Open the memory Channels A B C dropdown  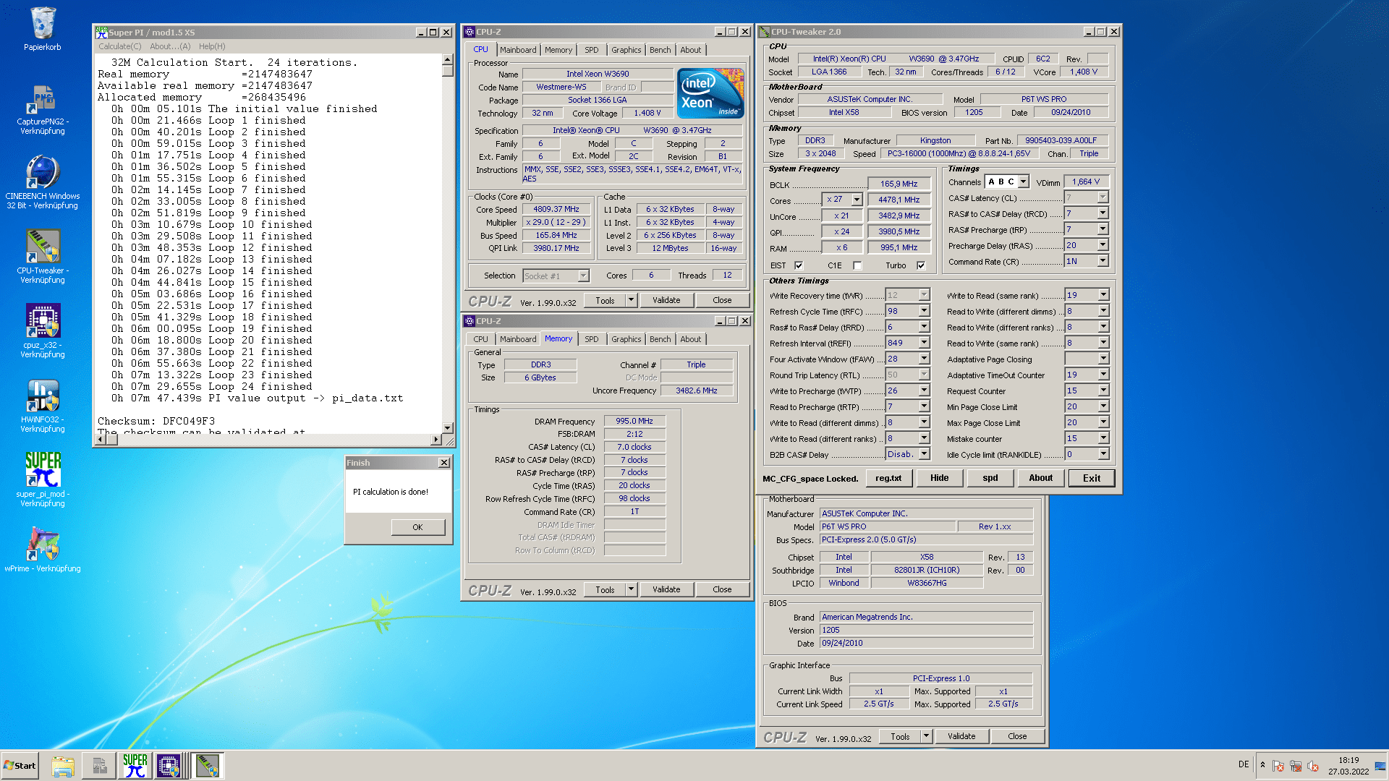(x=1023, y=182)
